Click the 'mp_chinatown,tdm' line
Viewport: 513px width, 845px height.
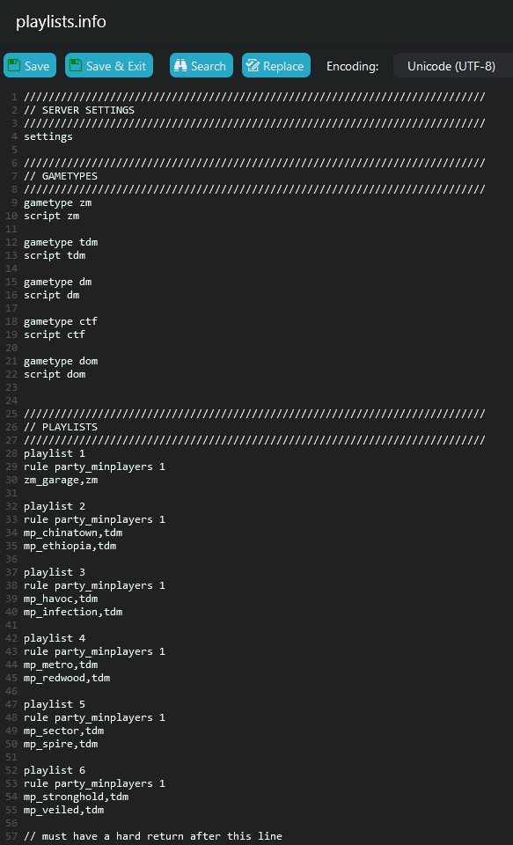[73, 533]
